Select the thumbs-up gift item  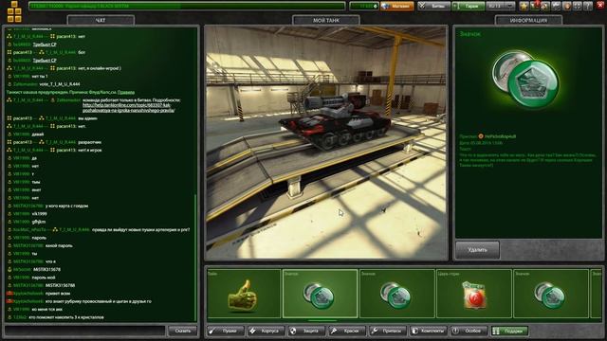(244, 294)
